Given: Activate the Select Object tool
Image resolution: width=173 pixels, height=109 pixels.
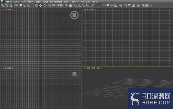Looking at the screenshot, I should (x=24, y=5).
